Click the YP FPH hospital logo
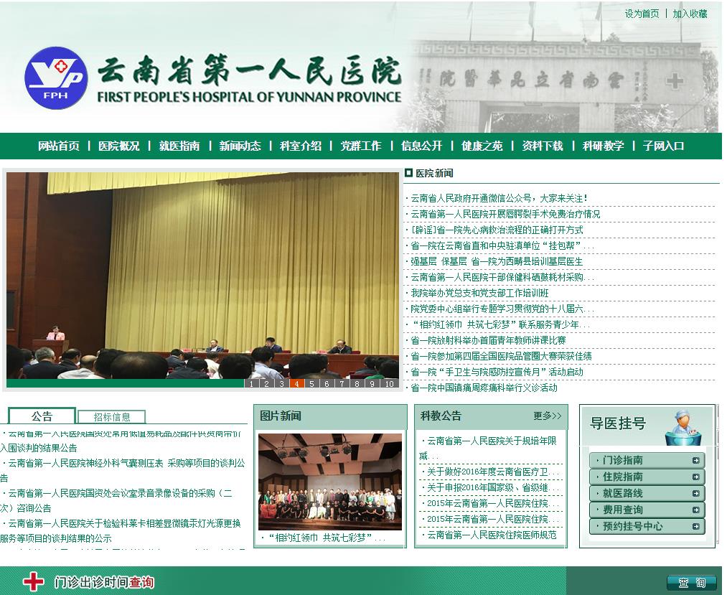The image size is (727, 595). point(56,78)
